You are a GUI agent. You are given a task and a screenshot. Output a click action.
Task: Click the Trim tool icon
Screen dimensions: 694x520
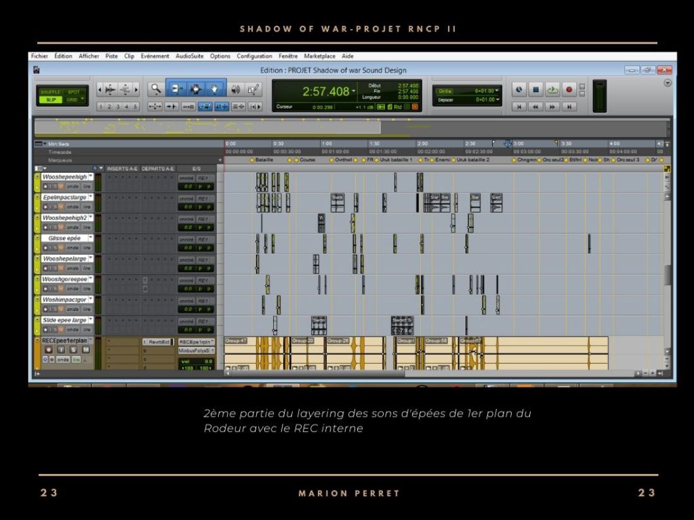pyautogui.click(x=175, y=90)
